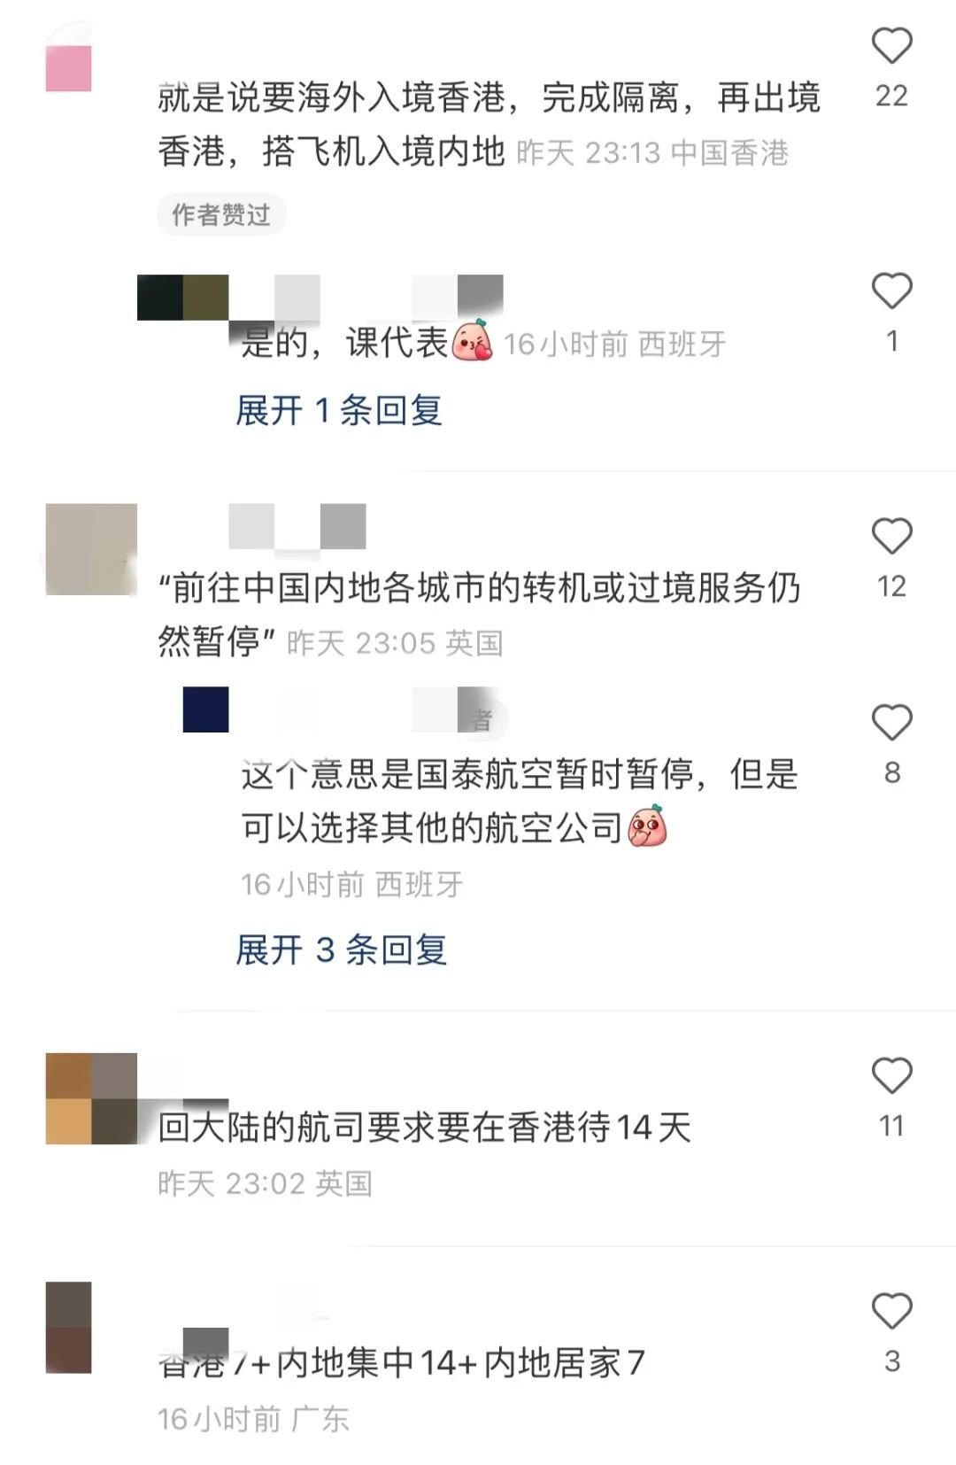Tap username above '是的，课代表' reply
This screenshot has width=956, height=1465.
coord(320,297)
